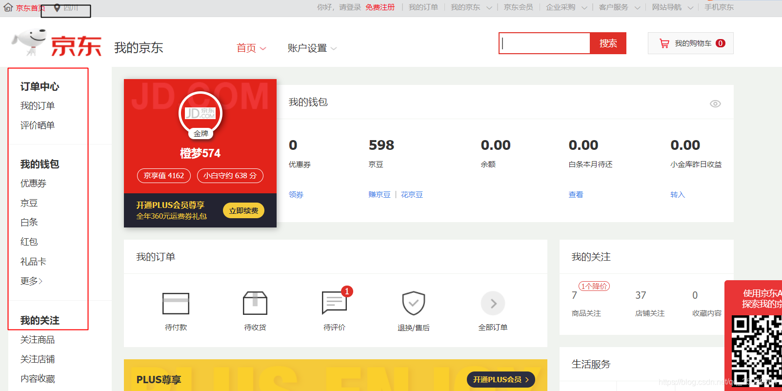
Task: Click the 免费注册 link
Action: tap(380, 7)
